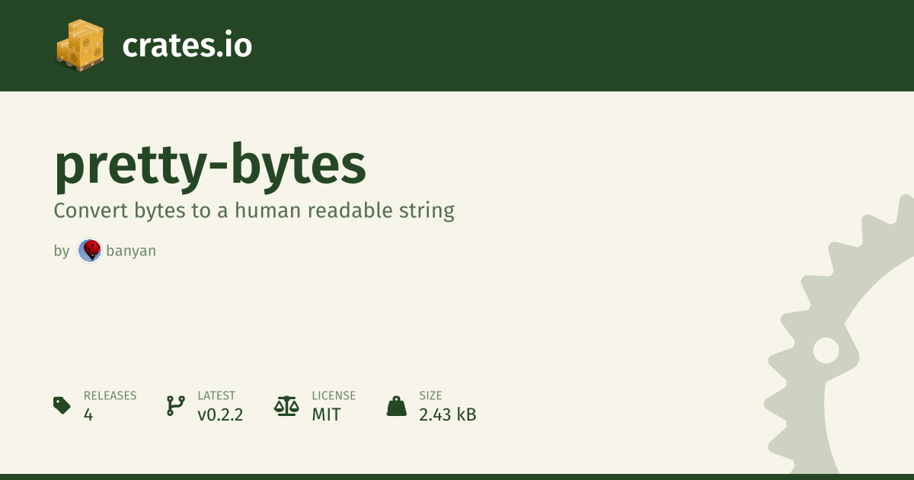Click the crates.io package boxes logo
The image size is (914, 480).
click(x=79, y=45)
